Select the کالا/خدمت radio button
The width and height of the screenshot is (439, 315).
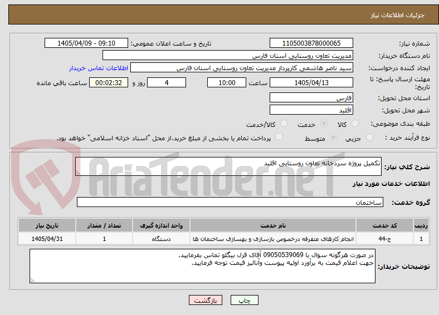point(284,124)
